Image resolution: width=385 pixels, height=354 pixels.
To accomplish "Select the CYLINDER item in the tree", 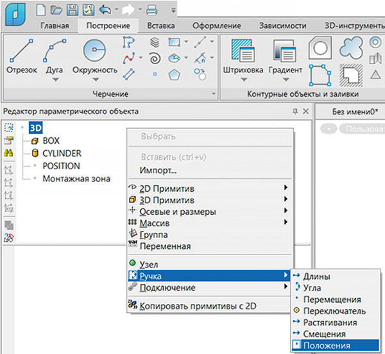I will 62,153.
